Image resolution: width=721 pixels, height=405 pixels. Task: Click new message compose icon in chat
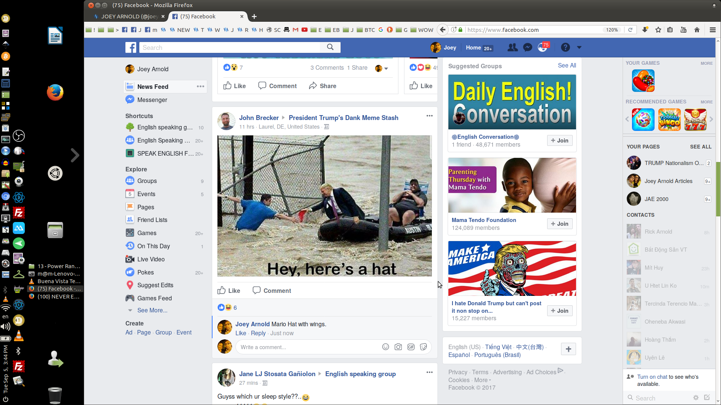(707, 397)
